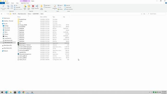Click Select all in the Select group
This screenshot has height=94, width=167.
[x=67, y=5]
